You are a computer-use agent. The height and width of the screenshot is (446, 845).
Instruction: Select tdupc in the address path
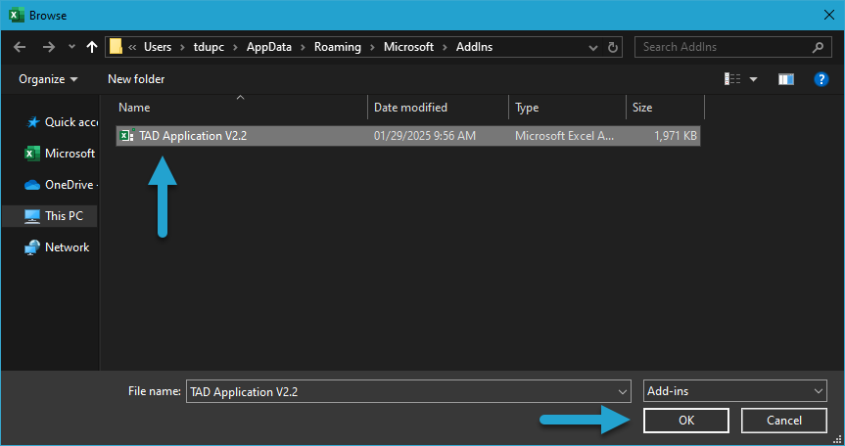[x=209, y=47]
